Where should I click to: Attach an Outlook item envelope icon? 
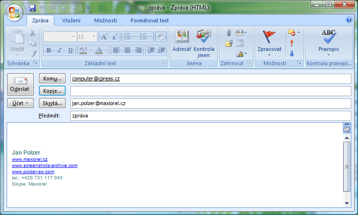(x=229, y=43)
